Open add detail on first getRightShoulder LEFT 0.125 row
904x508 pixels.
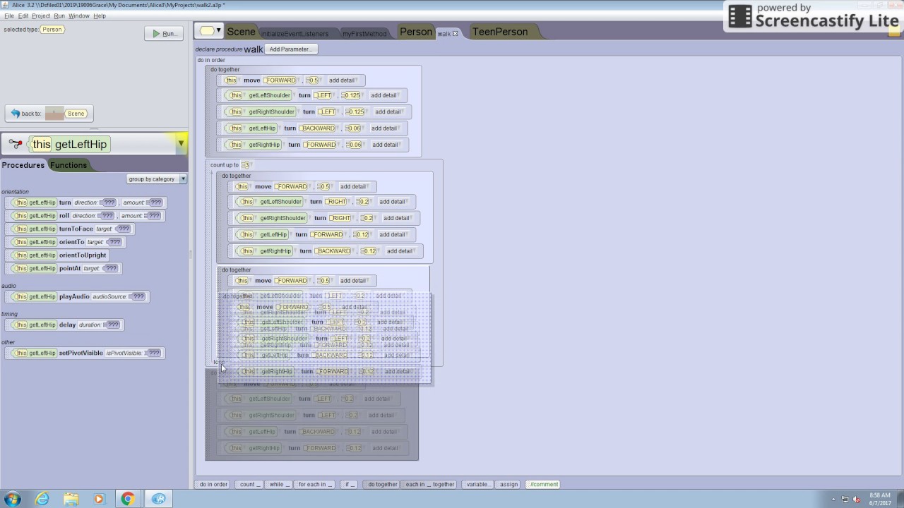pos(388,111)
